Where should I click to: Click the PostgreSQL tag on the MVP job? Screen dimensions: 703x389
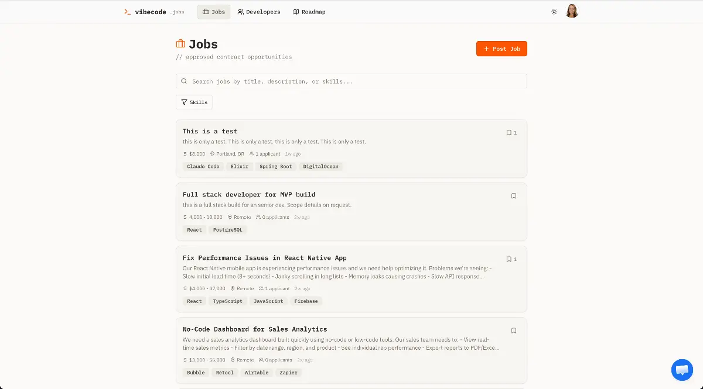point(227,229)
